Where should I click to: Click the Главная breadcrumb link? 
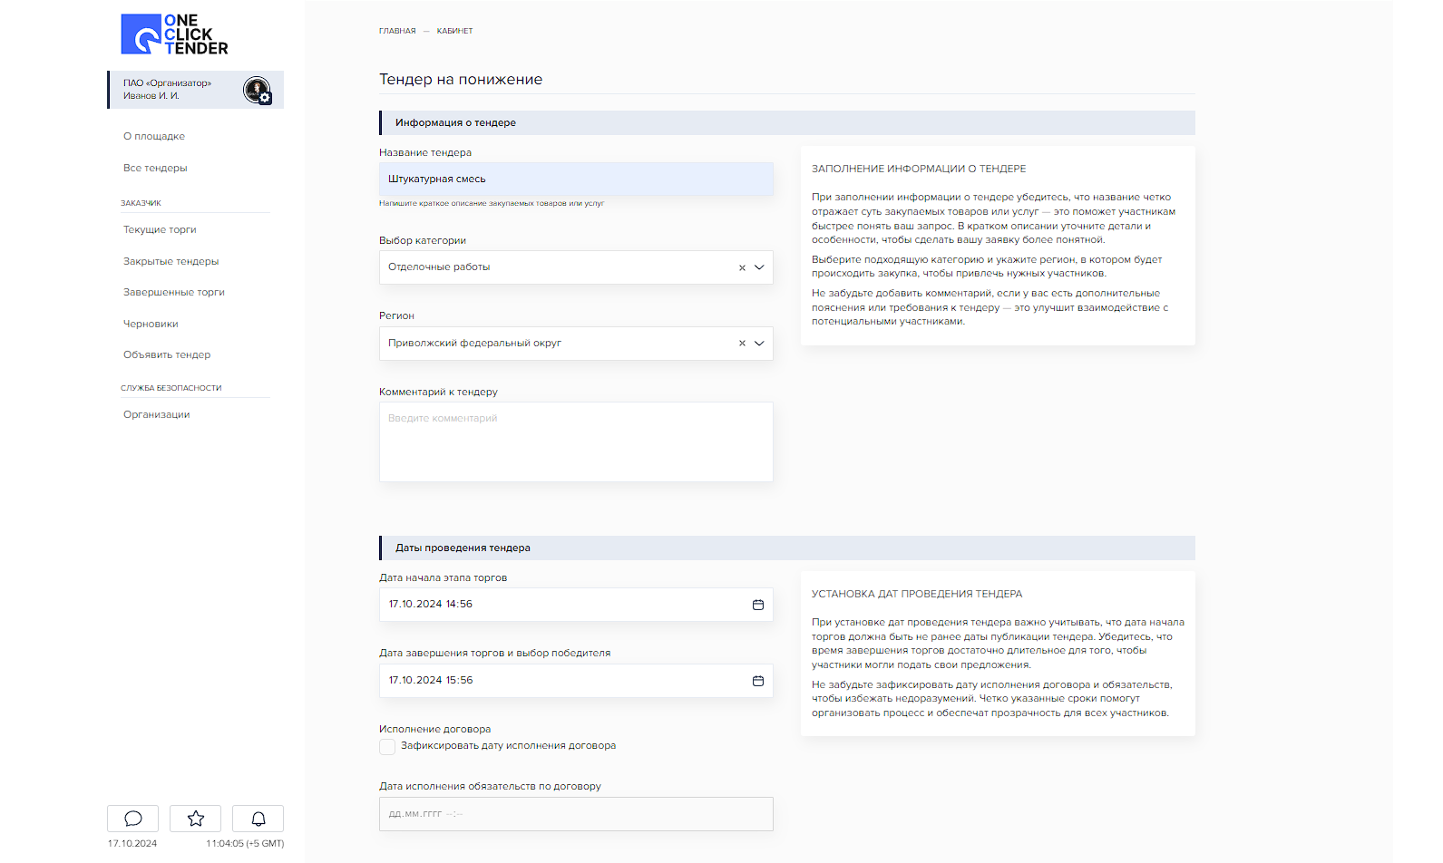tap(397, 31)
